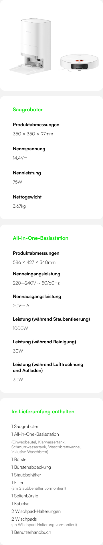Click Leistung (während Reinigung) label

coord(44,342)
